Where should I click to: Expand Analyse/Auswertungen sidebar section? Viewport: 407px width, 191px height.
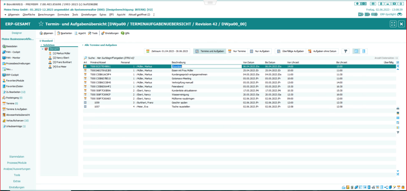point(17,169)
